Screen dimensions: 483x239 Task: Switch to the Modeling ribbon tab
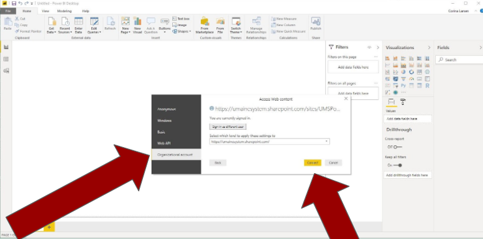(x=64, y=11)
